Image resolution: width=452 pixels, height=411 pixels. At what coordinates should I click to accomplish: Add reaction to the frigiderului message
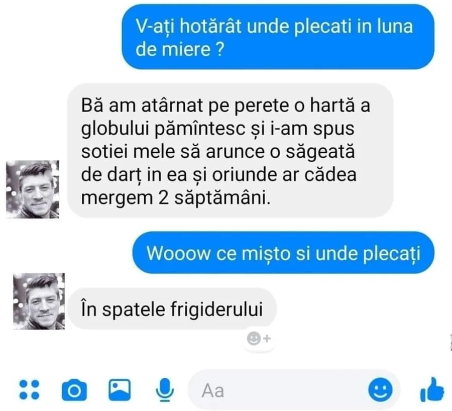click(x=259, y=338)
